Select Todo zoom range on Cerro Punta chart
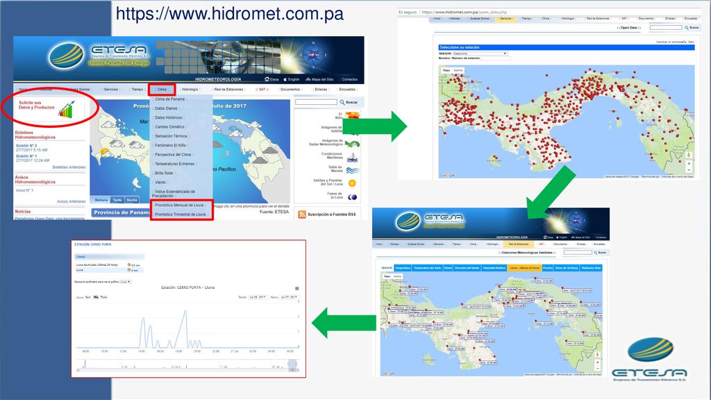 coord(104,297)
